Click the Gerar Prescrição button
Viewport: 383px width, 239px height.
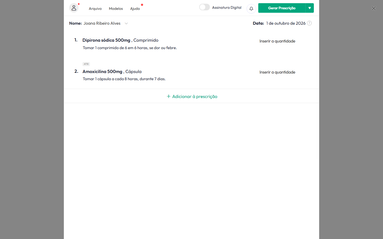pos(282,8)
